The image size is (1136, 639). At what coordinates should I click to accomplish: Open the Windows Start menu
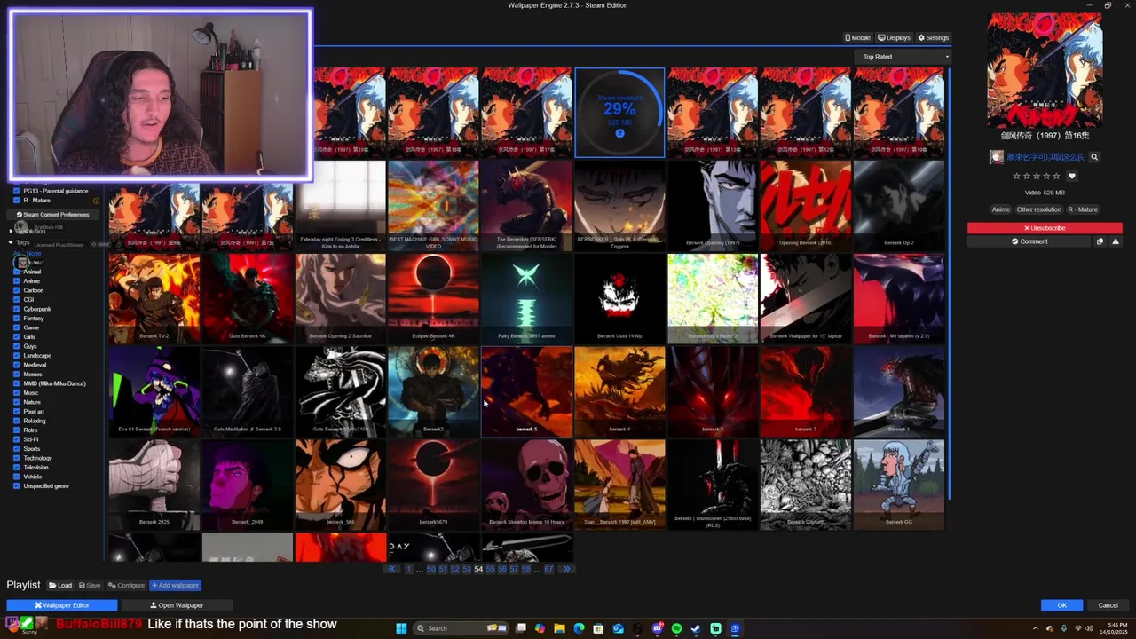[401, 628]
